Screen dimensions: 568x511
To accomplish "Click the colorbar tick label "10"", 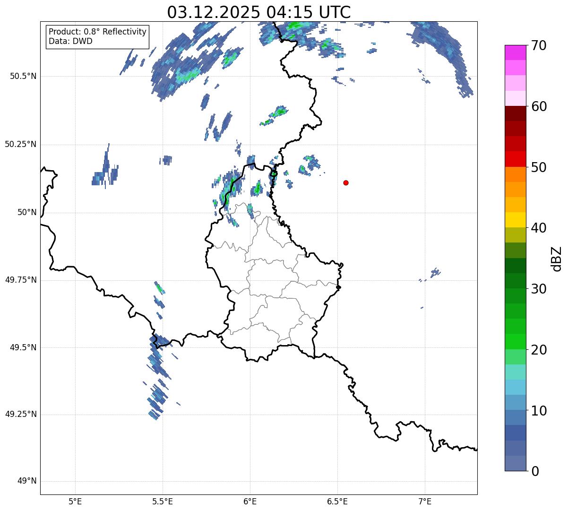I will (539, 410).
